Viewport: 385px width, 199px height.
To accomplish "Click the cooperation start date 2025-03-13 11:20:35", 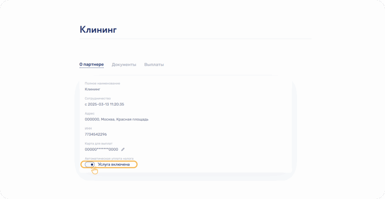I will tap(105, 104).
